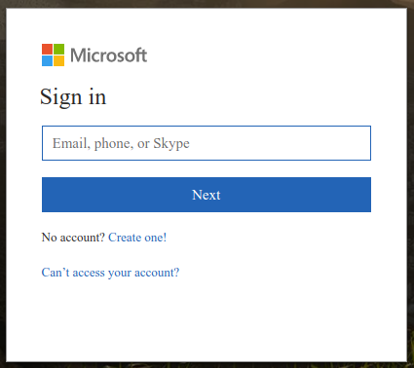Viewport: 414px width, 368px height.
Task: Click the yellow square in the logo
Action: (x=58, y=60)
